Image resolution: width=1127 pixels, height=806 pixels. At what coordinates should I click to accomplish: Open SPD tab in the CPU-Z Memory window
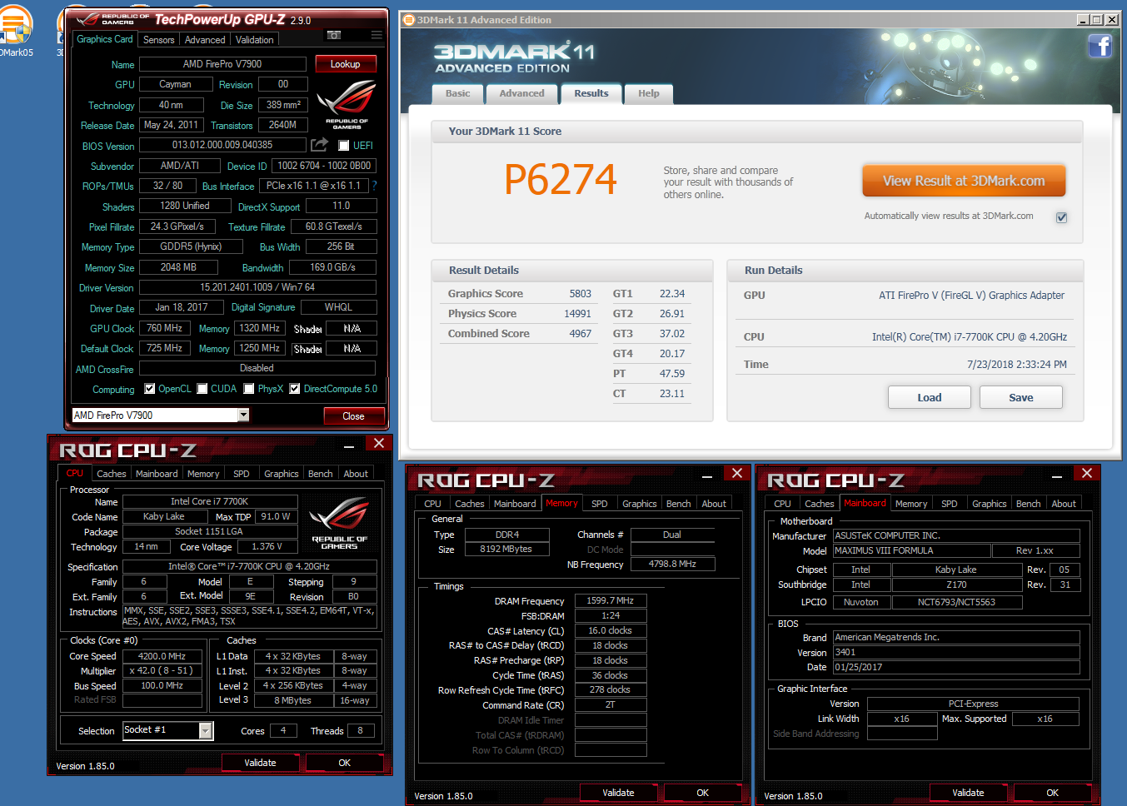click(600, 504)
